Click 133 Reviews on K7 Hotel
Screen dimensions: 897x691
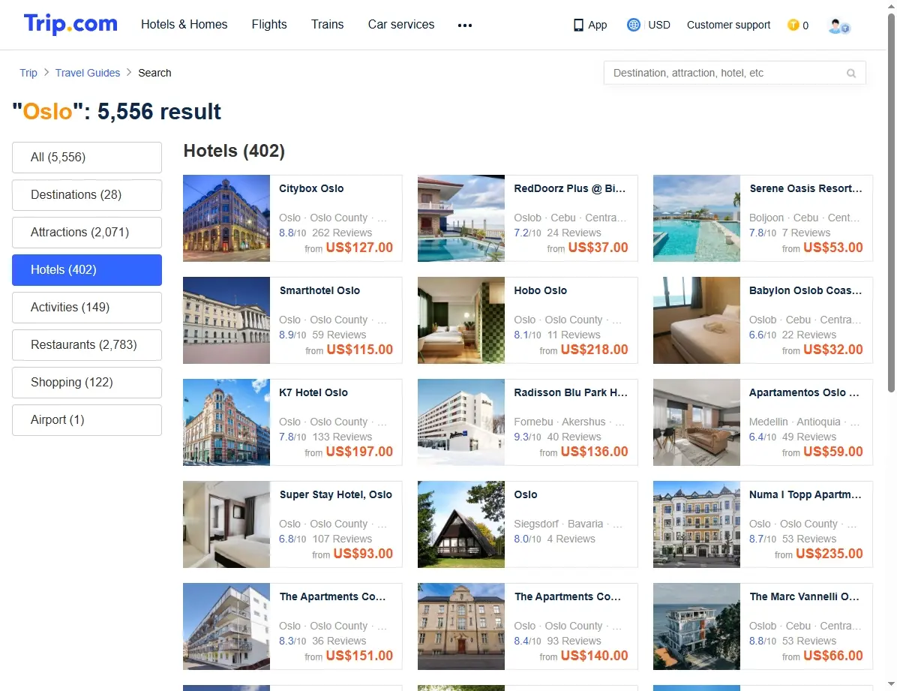(342, 437)
